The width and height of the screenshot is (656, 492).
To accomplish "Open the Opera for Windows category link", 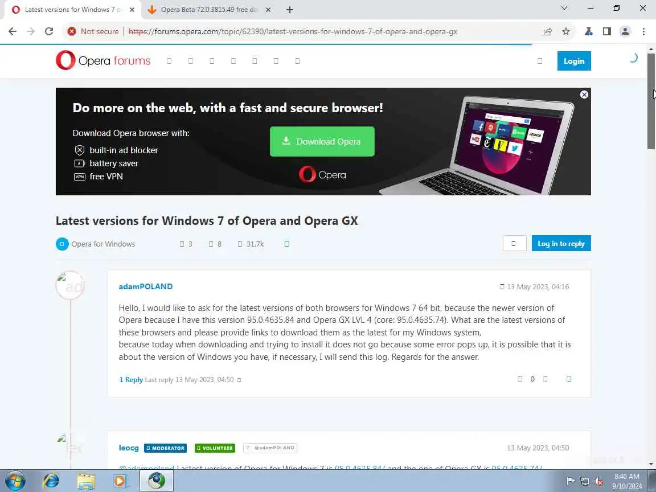I will pos(103,244).
